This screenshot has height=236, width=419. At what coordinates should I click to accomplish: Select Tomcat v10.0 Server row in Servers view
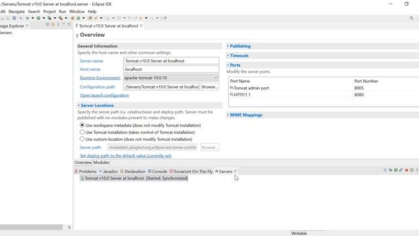(134, 178)
